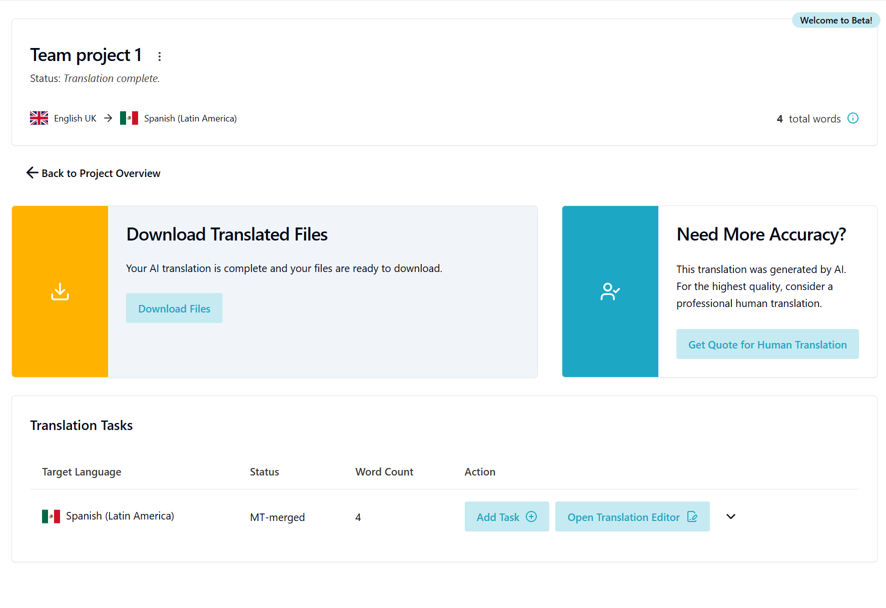
Task: Click the Mexican flag next to Spanish (Latin America)
Action: [129, 118]
